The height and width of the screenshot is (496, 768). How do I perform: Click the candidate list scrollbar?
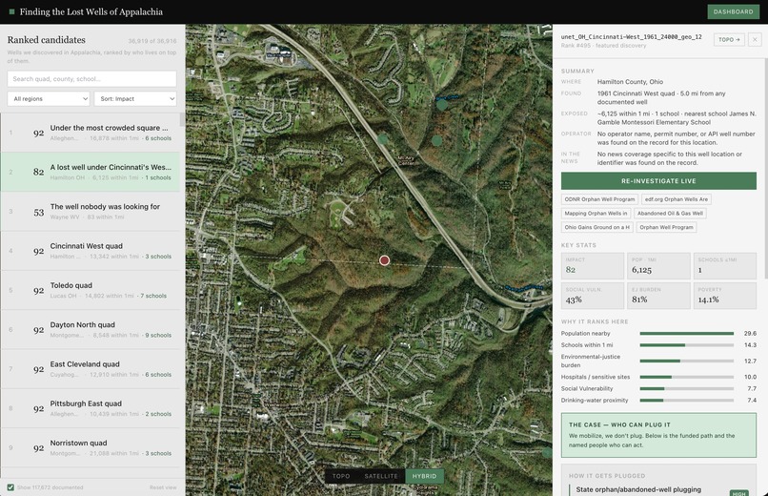182,119
